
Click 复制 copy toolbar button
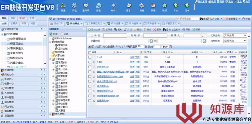coord(118,29)
